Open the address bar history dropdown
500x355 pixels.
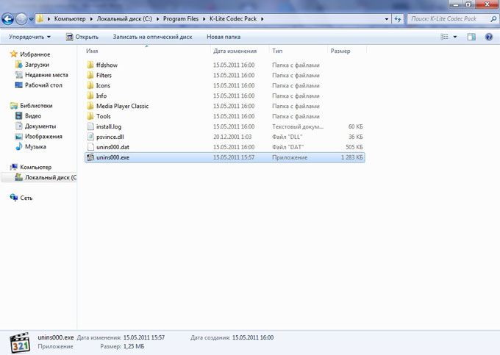coord(387,19)
